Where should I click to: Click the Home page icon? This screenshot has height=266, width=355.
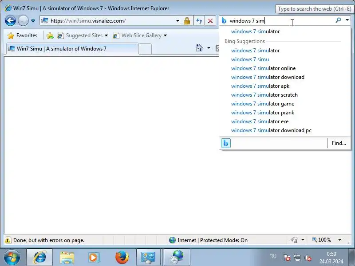pyautogui.click(x=199, y=48)
